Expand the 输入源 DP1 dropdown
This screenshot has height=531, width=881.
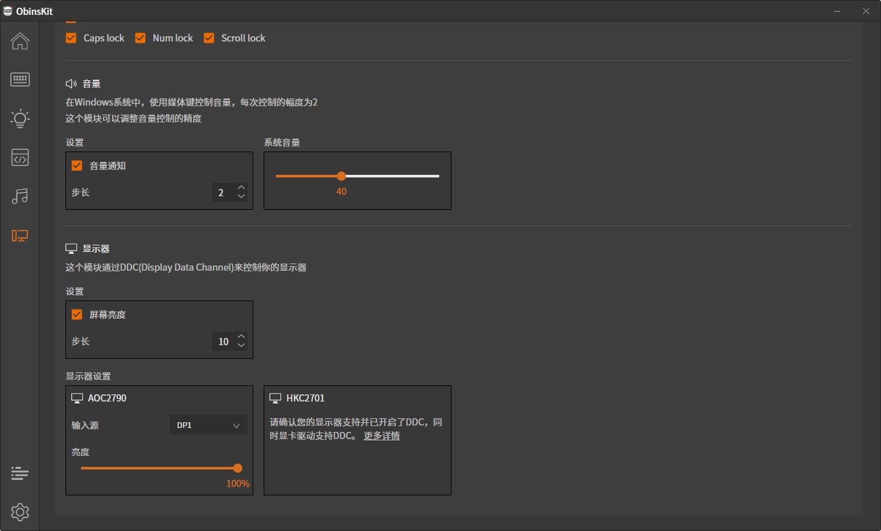point(208,425)
